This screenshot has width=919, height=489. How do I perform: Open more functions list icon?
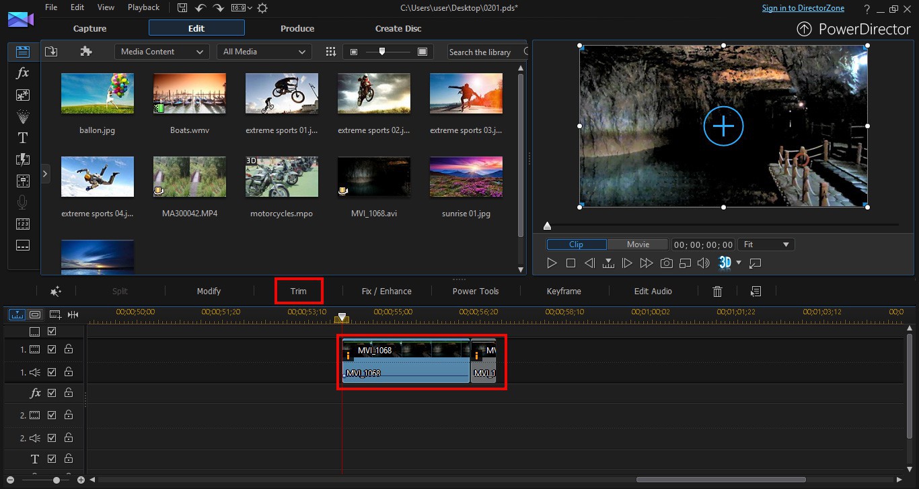(x=756, y=291)
